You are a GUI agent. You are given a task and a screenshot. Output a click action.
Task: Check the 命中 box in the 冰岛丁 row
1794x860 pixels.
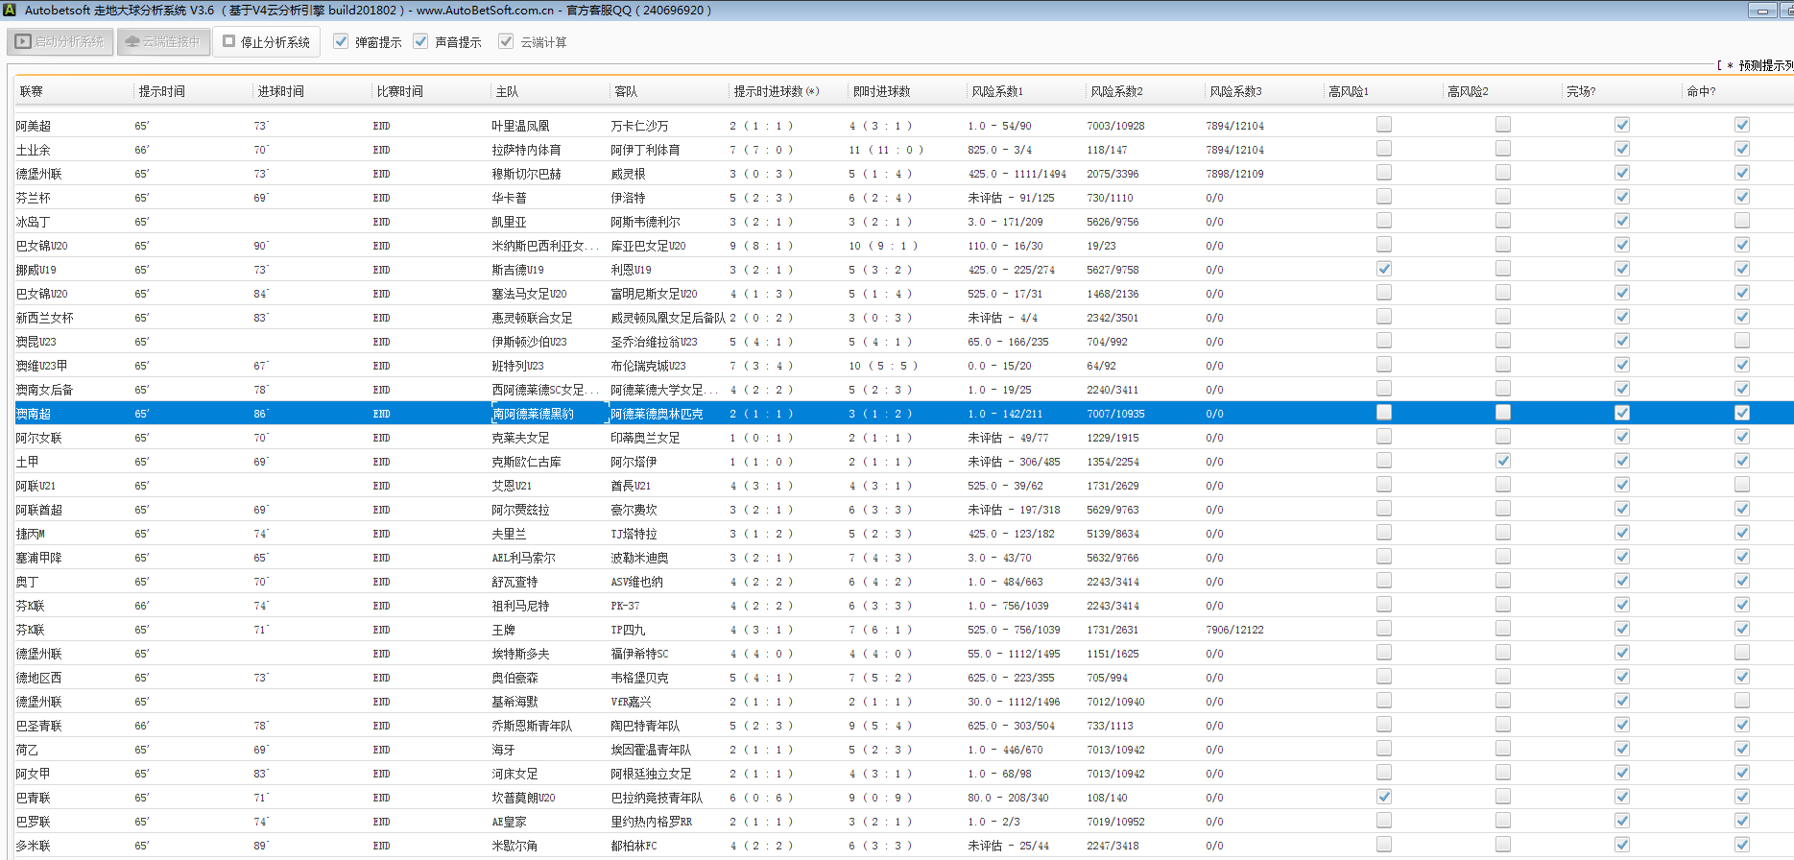point(1741,221)
